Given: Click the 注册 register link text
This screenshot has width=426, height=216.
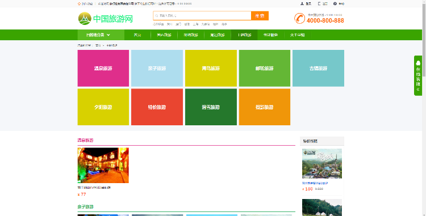Looking at the screenshot, I should coord(325,4).
